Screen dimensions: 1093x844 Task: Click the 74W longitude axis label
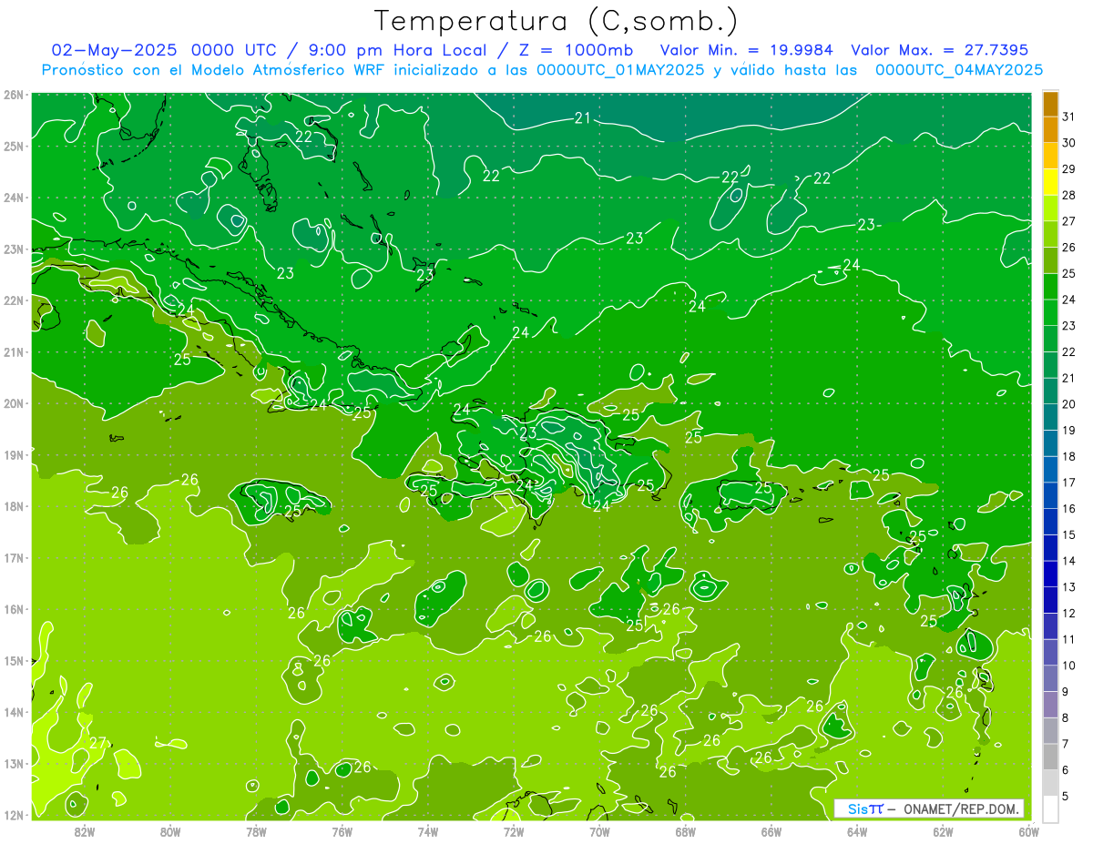point(427,830)
